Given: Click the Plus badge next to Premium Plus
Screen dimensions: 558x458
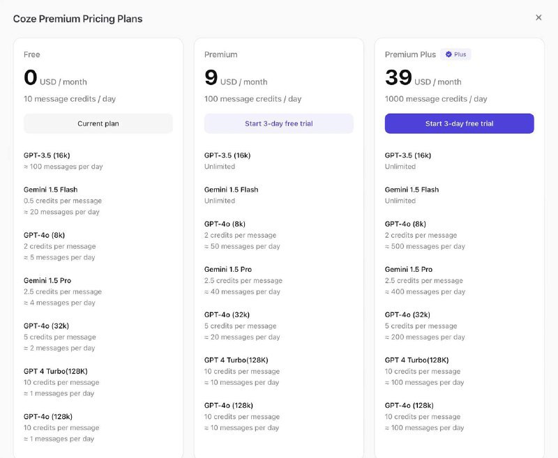Looking at the screenshot, I should coord(456,54).
